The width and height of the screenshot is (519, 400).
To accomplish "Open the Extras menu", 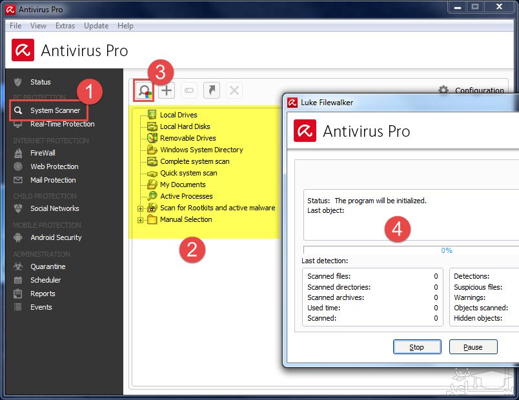I will click(65, 26).
